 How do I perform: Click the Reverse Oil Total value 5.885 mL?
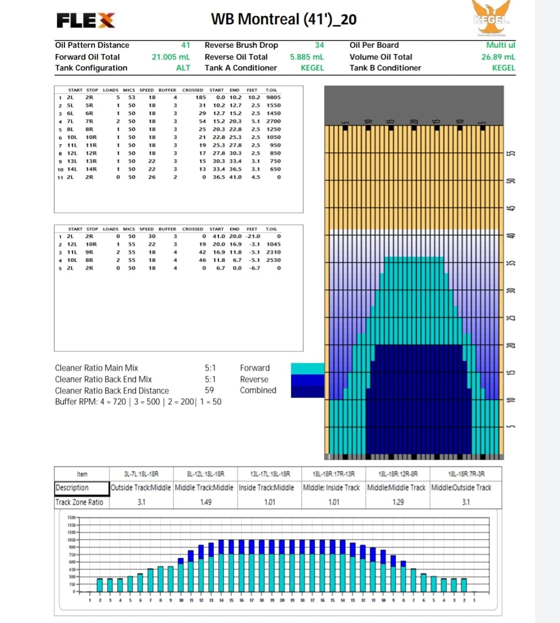306,57
